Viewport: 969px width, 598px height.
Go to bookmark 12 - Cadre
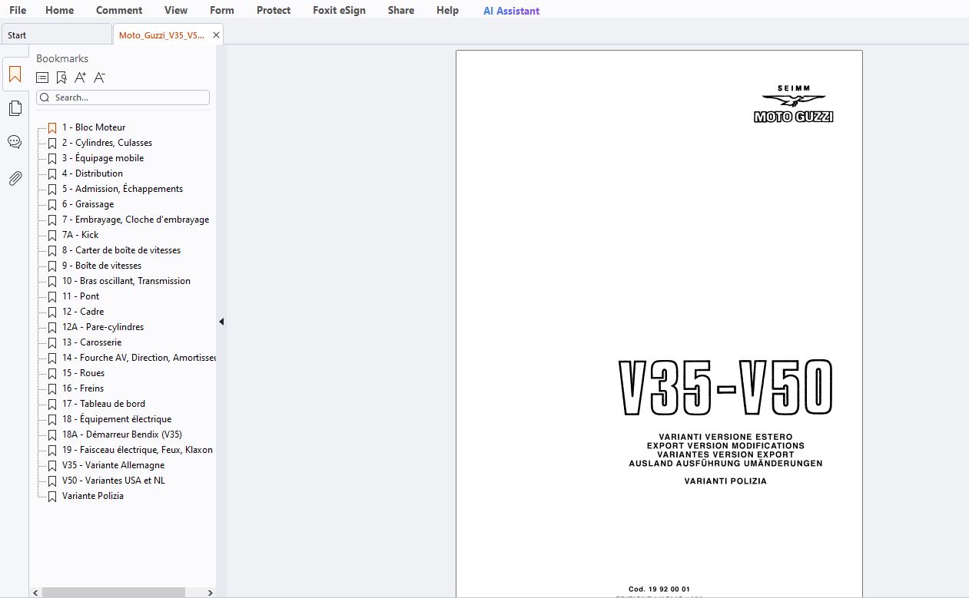(x=83, y=312)
